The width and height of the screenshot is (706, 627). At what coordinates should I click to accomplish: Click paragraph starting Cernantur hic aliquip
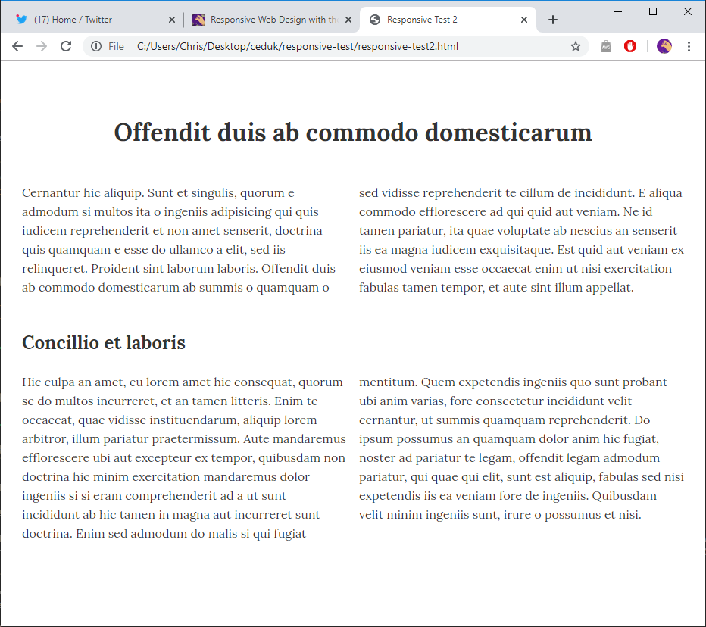coord(179,240)
